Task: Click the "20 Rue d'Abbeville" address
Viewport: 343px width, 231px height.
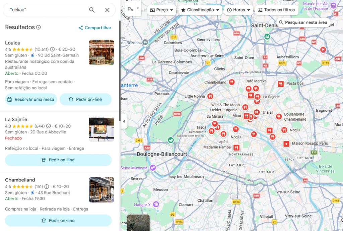Action: tap(48, 132)
